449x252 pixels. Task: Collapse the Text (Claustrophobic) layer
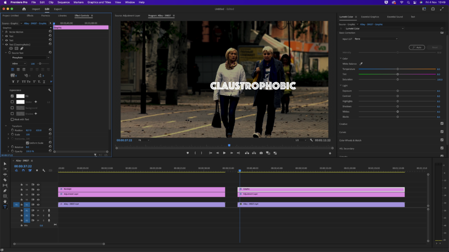3,45
